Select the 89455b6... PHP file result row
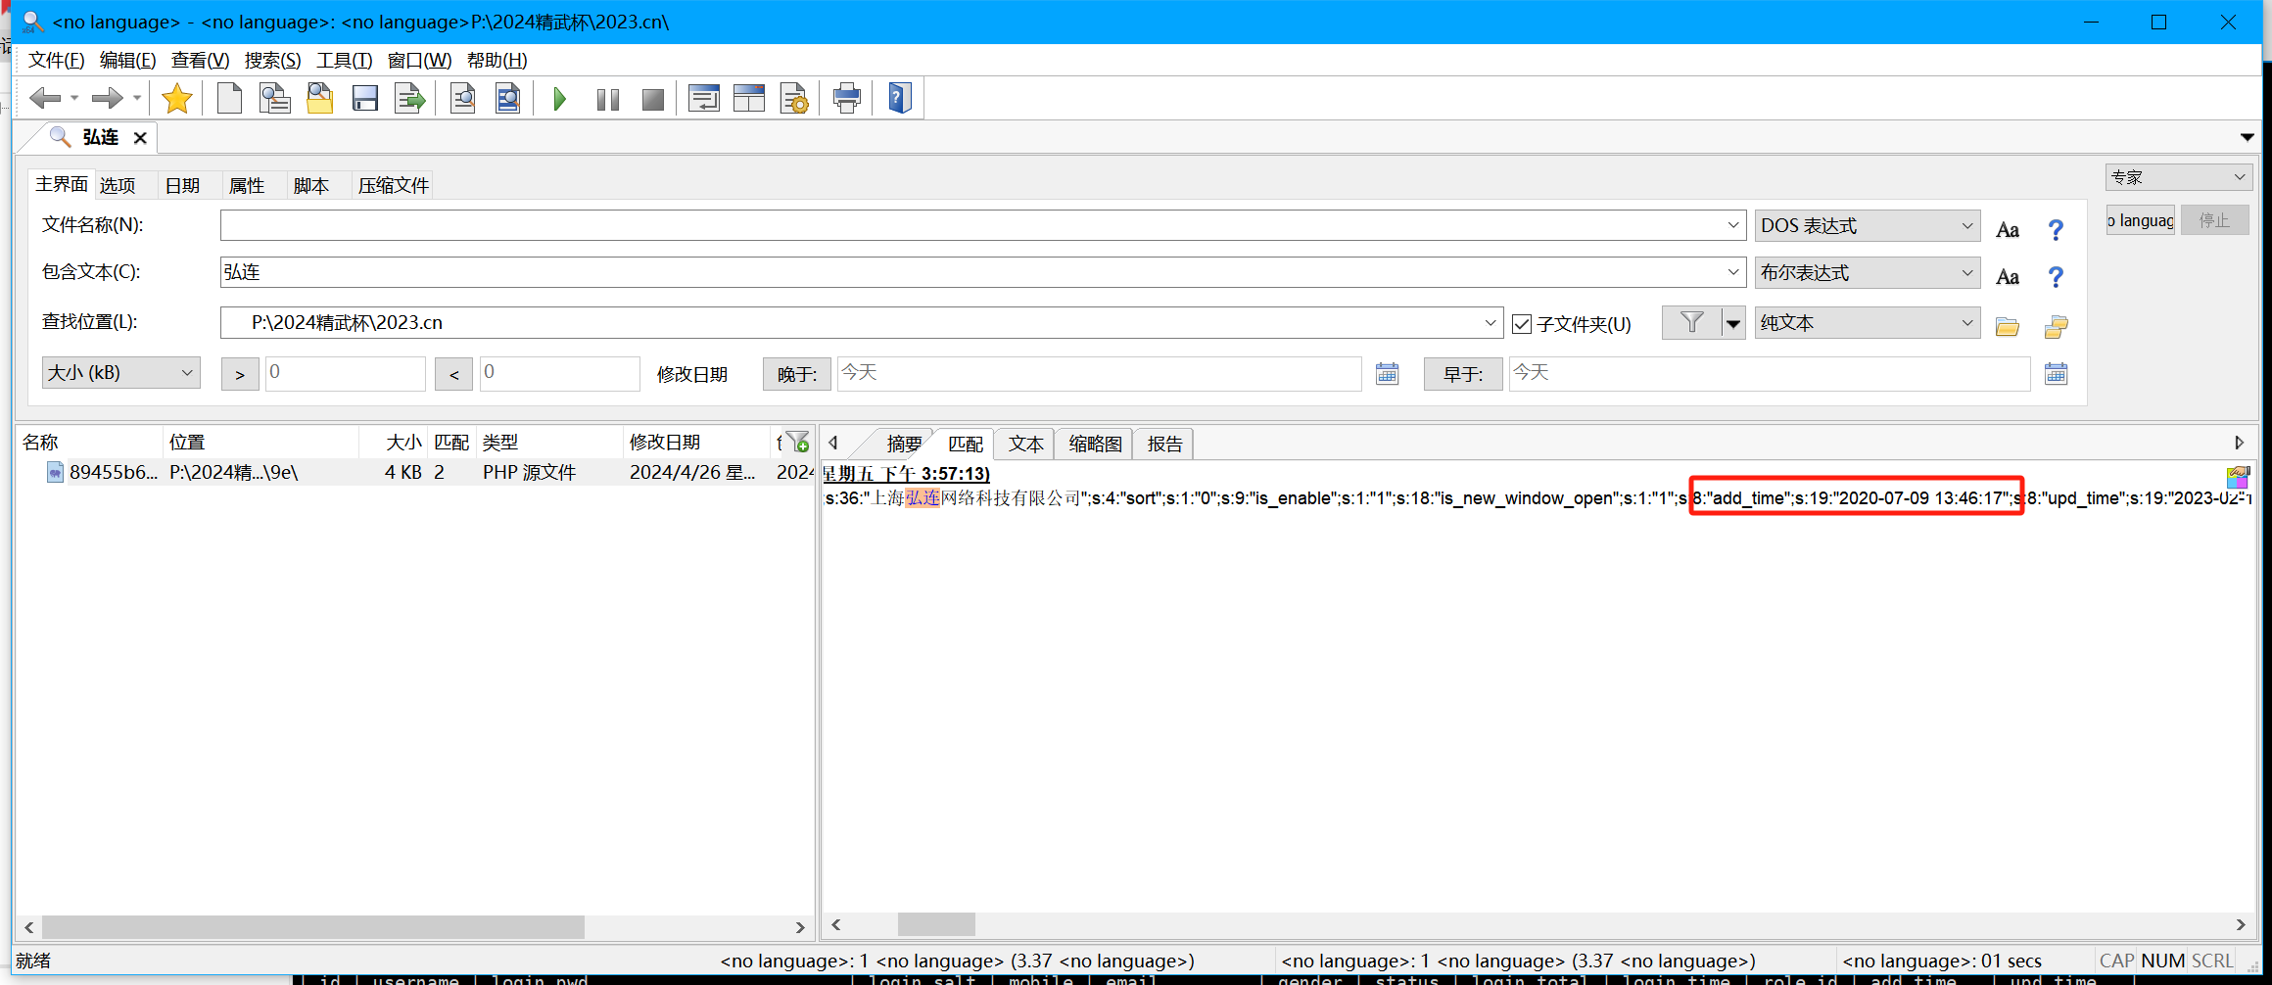This screenshot has width=2272, height=985. click(416, 472)
